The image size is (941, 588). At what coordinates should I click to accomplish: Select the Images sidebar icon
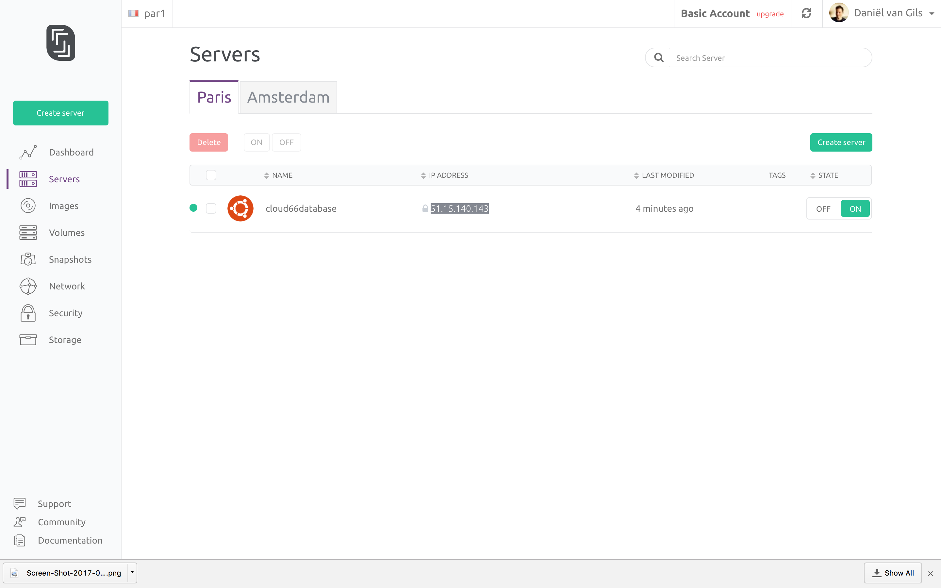pyautogui.click(x=27, y=205)
